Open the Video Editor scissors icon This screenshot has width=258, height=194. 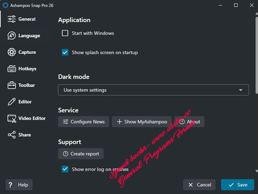pos(12,118)
